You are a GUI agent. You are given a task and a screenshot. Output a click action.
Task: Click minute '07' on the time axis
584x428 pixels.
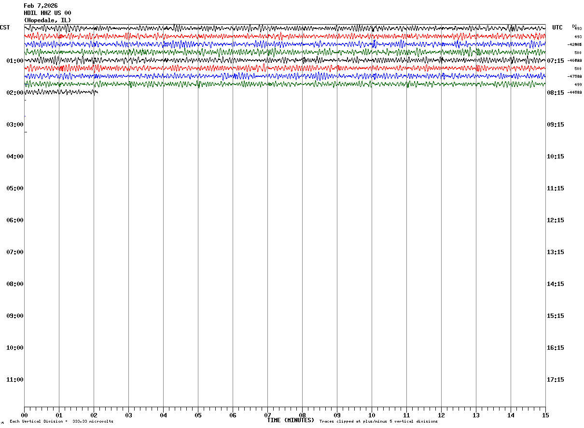pyautogui.click(x=267, y=415)
